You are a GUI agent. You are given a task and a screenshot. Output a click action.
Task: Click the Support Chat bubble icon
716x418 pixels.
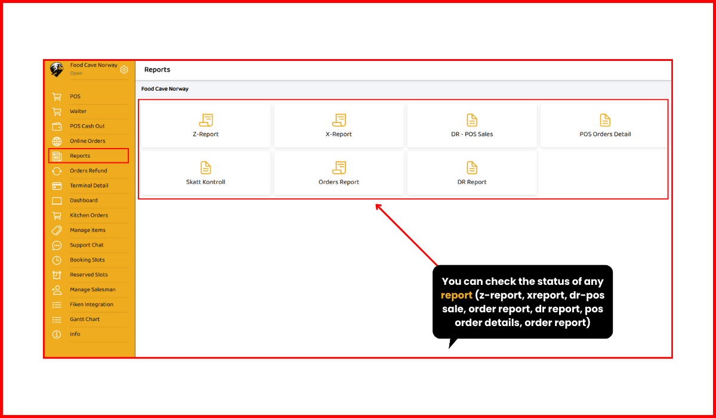(x=57, y=245)
